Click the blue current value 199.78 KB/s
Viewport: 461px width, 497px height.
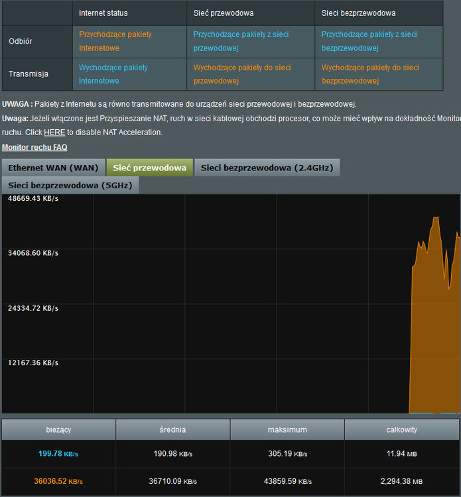click(58, 453)
